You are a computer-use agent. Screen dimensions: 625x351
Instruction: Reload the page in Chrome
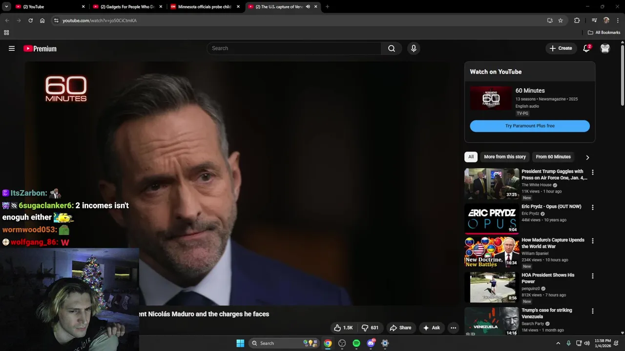(x=30, y=20)
